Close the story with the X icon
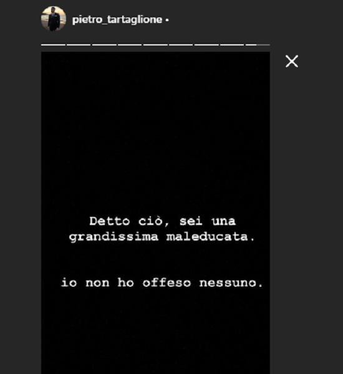This screenshot has width=343, height=374. pyautogui.click(x=292, y=61)
